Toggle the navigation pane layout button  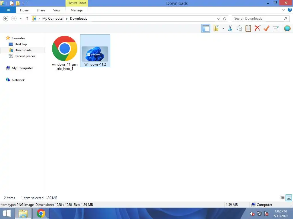click(x=205, y=28)
